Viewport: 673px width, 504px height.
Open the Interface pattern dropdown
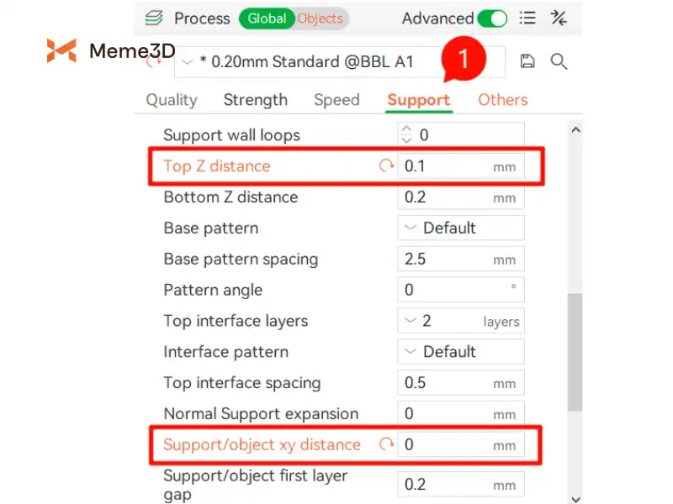click(x=460, y=352)
